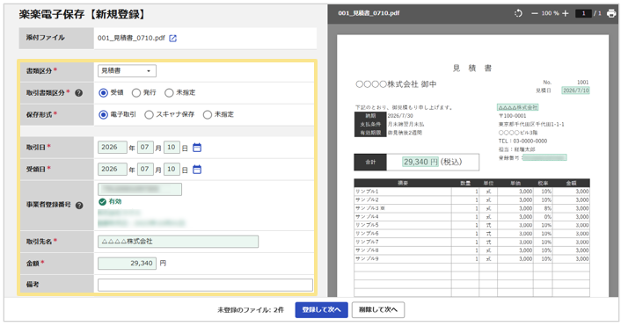Screen dimensions: 621x326
Task: Print the PDF document
Action: 611,13
